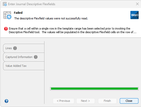Click the truncated error message text
Image resolution: width=141 pixels, height=107 pixels.
72,30
